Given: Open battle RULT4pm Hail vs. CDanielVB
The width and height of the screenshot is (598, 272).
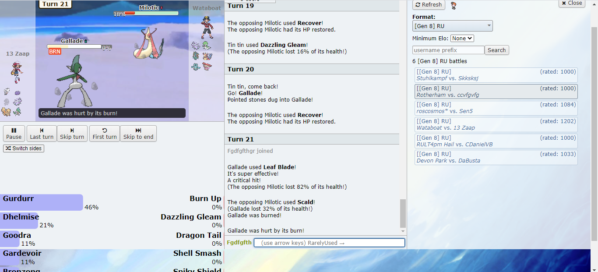Looking at the screenshot, I should coord(496,141).
